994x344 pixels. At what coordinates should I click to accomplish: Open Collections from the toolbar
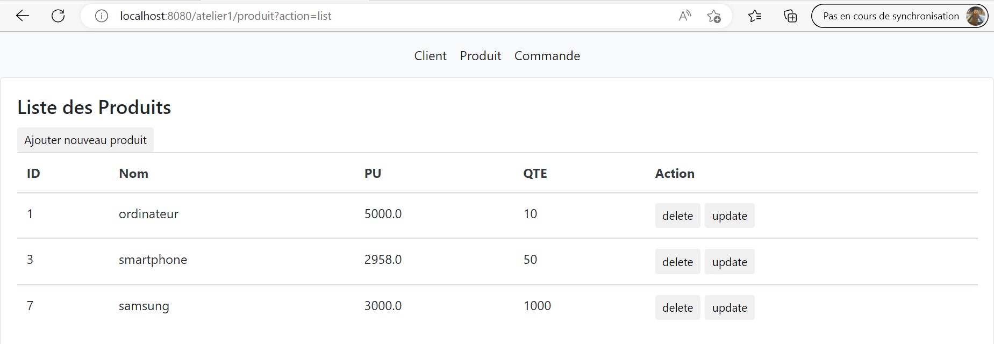coord(790,16)
